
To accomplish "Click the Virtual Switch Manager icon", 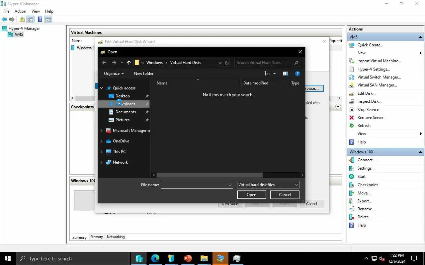I will pos(352,77).
